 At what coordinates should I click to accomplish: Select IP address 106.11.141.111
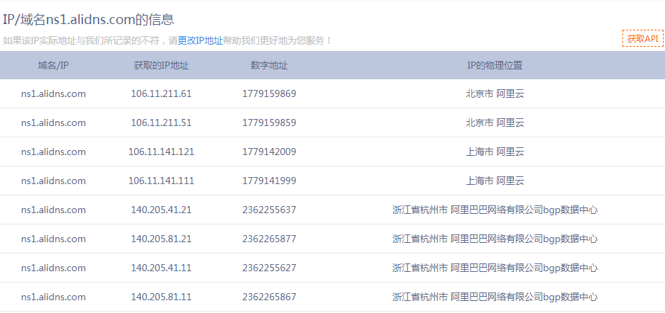point(161,181)
